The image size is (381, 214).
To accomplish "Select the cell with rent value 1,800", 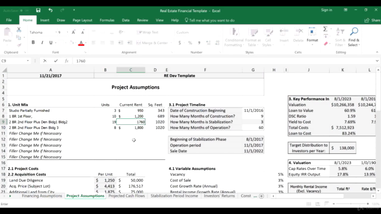I will (x=131, y=128).
